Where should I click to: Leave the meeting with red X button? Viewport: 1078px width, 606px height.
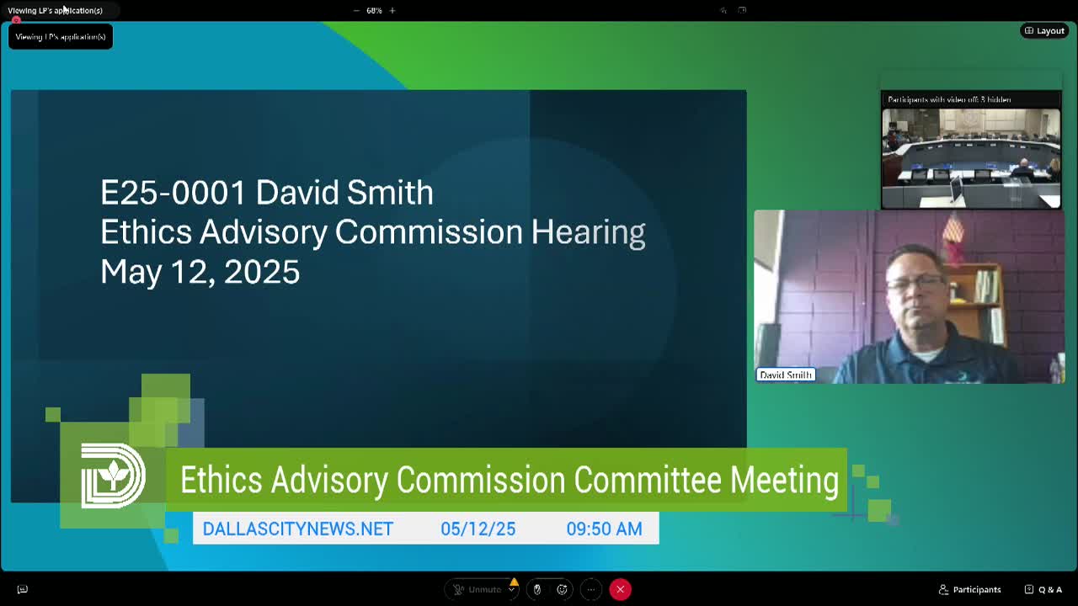point(620,589)
